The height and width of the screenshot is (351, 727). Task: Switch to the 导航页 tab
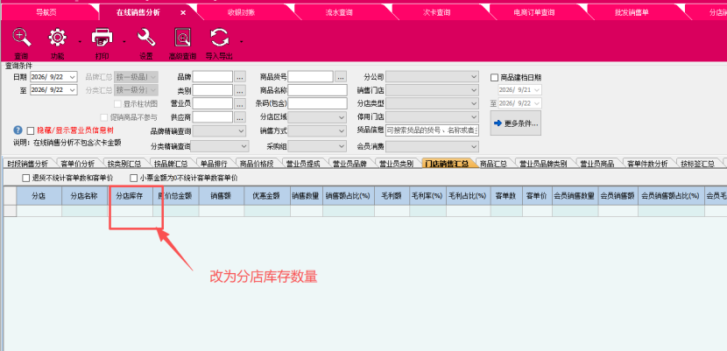[x=46, y=13]
